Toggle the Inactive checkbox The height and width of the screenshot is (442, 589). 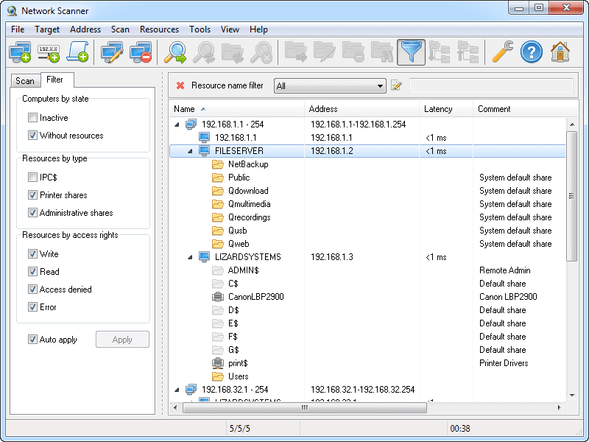pyautogui.click(x=32, y=118)
